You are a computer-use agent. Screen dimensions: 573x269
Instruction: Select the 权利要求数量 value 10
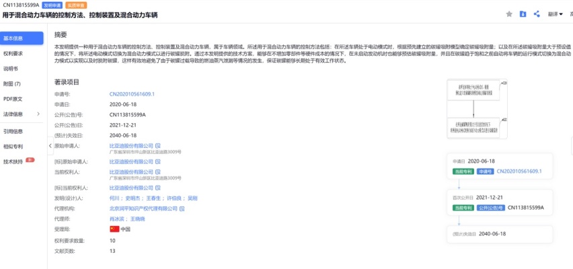click(112, 241)
